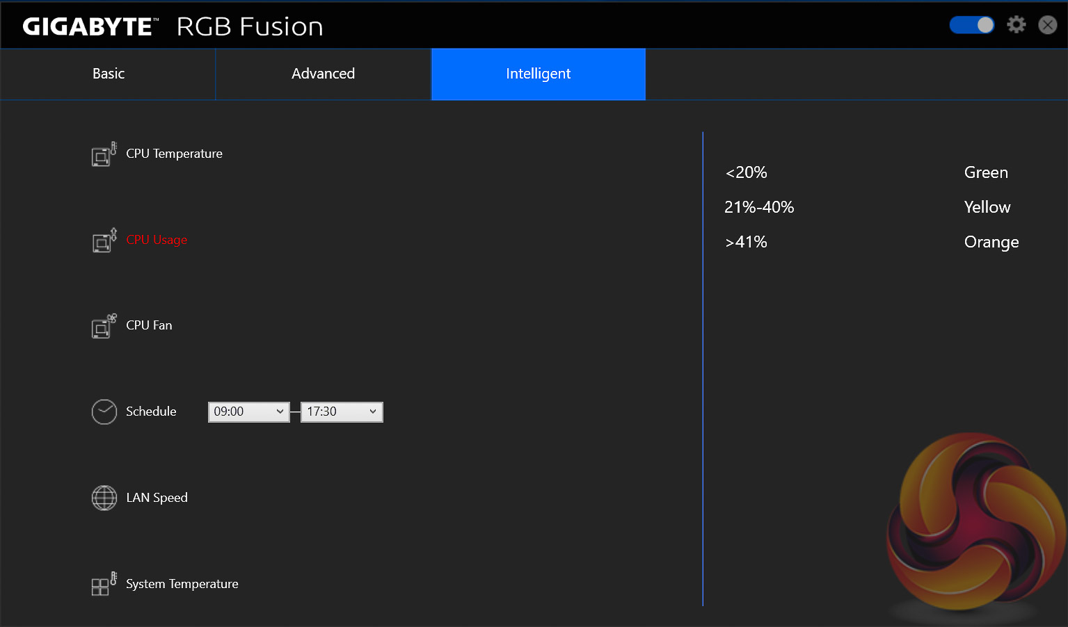Close the RGB Fusion window
The image size is (1068, 627).
1047,25
